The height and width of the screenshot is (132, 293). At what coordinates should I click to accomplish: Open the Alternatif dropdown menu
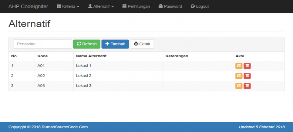[101, 6]
